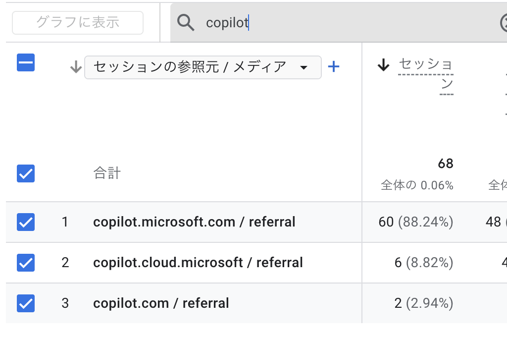Toggle the select-all checkbox in the header
This screenshot has height=342, width=507.
pos(26,63)
